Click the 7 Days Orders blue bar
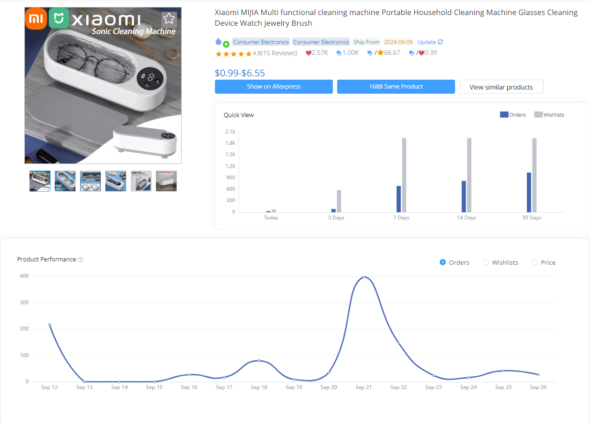Image resolution: width=590 pixels, height=424 pixels. tap(398, 199)
